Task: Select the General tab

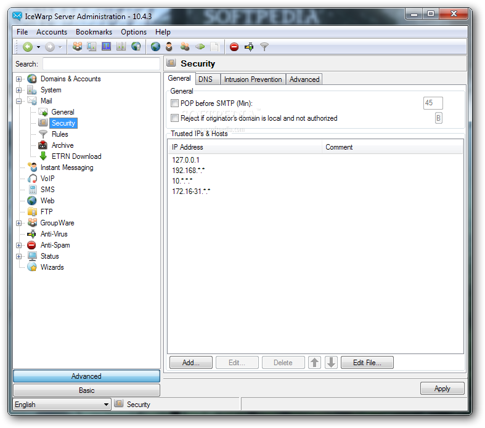Action: click(x=179, y=78)
